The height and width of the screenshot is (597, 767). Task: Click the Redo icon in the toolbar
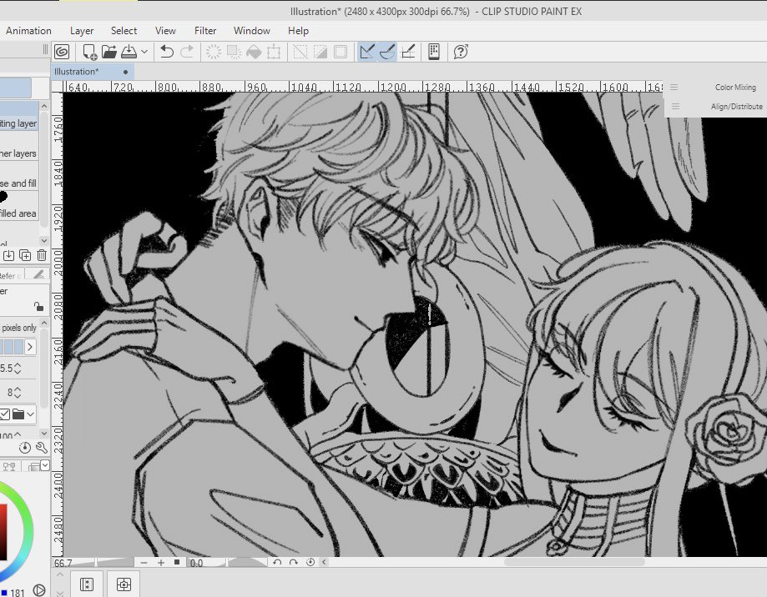coord(186,52)
